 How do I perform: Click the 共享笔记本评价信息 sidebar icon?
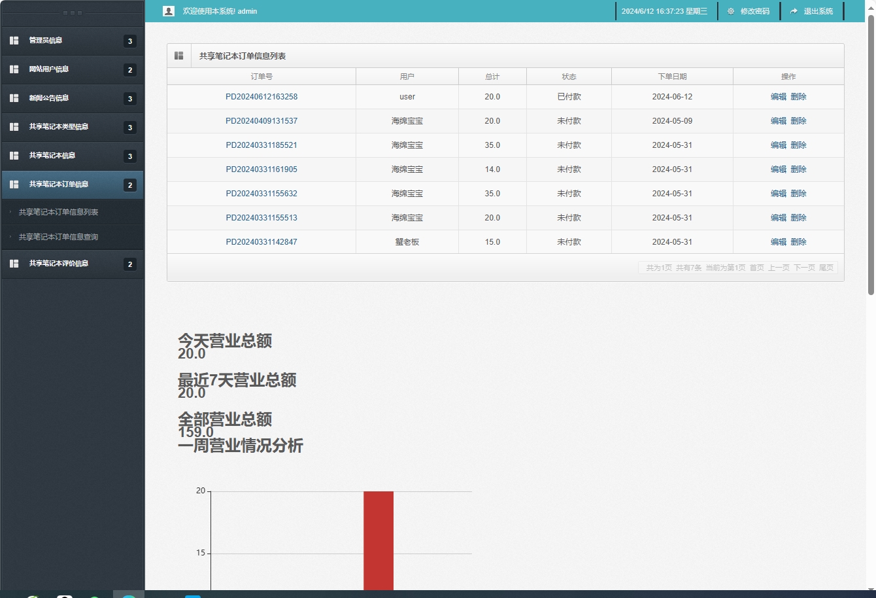[x=14, y=264]
